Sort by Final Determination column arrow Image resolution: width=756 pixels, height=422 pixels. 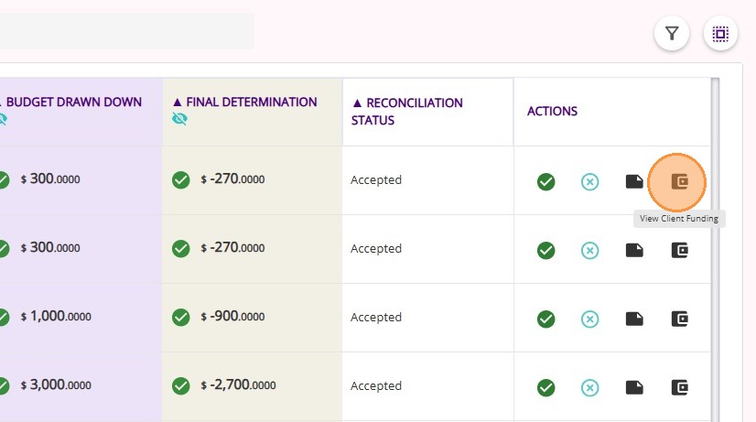tap(178, 103)
